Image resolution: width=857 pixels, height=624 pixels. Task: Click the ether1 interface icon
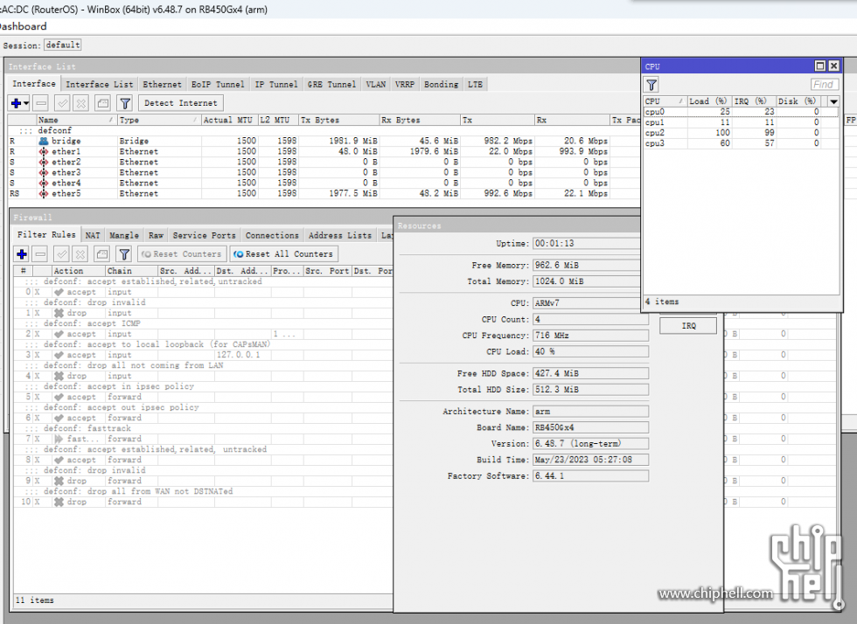point(44,151)
